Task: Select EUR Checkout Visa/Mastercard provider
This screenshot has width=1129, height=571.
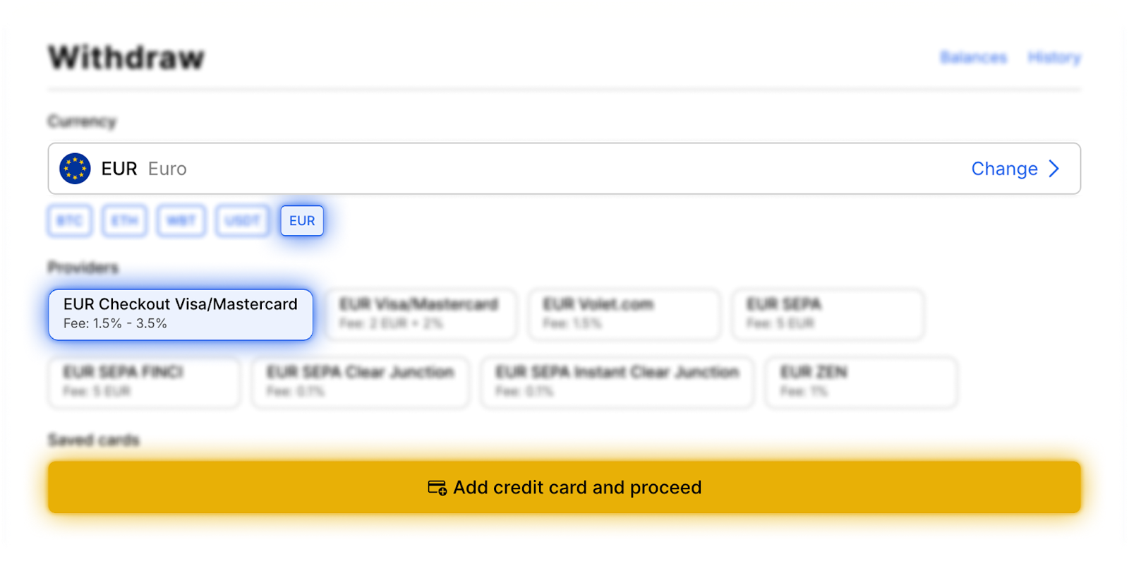Action: coord(181,314)
